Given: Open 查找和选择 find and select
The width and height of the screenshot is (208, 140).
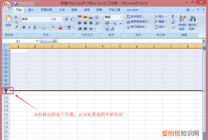Looking at the screenshot, I should click(192, 23).
